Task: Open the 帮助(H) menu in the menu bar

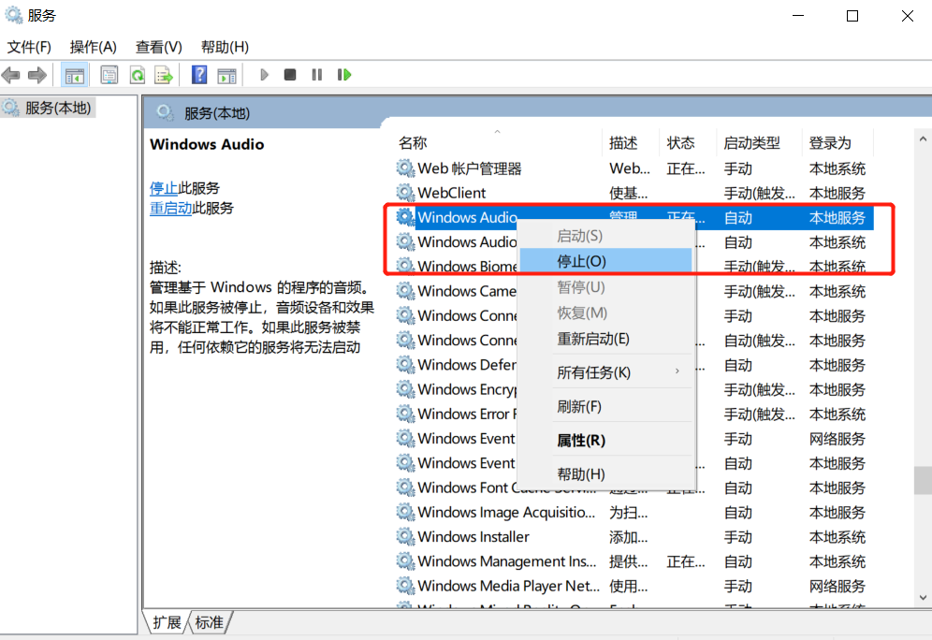Action: (x=225, y=47)
